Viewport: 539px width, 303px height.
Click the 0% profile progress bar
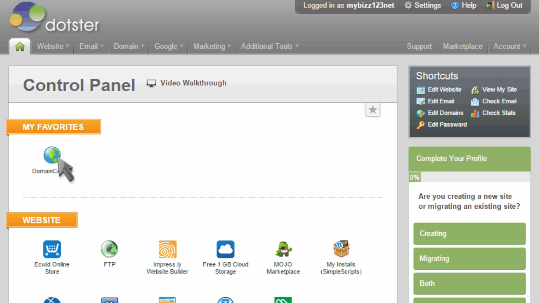470,178
